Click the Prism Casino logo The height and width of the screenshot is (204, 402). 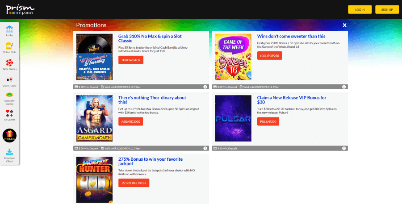point(20,9)
